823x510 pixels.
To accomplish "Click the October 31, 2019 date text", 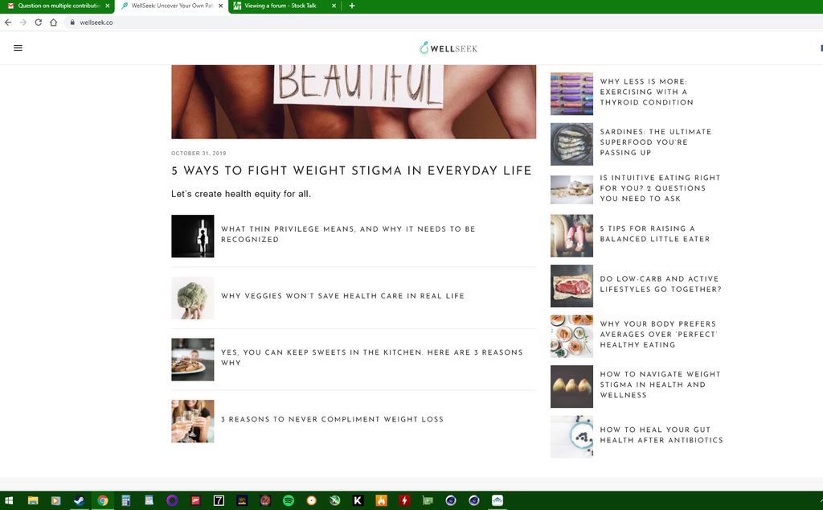I will (x=199, y=154).
